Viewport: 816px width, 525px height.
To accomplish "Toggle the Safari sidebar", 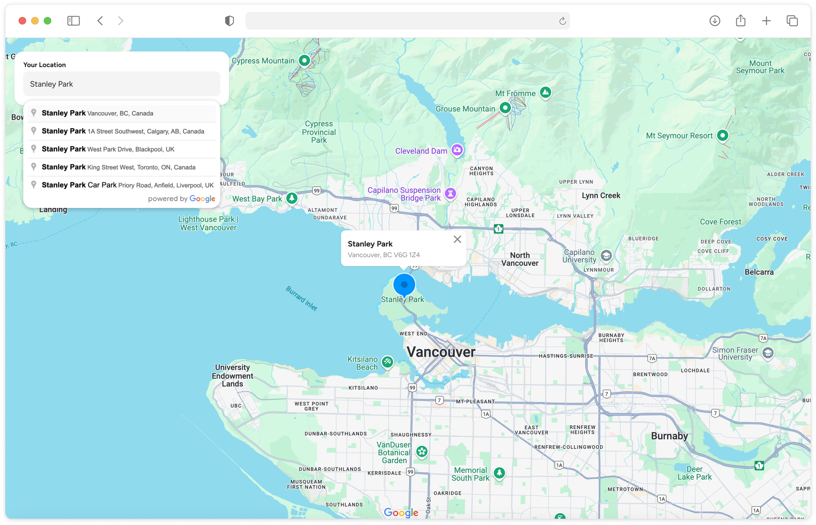I will (x=73, y=20).
